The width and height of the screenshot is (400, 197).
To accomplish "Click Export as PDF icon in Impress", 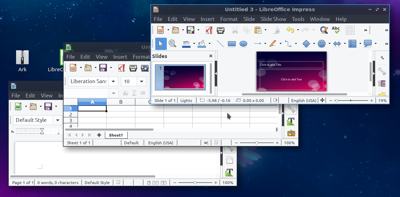I will click(209, 30).
